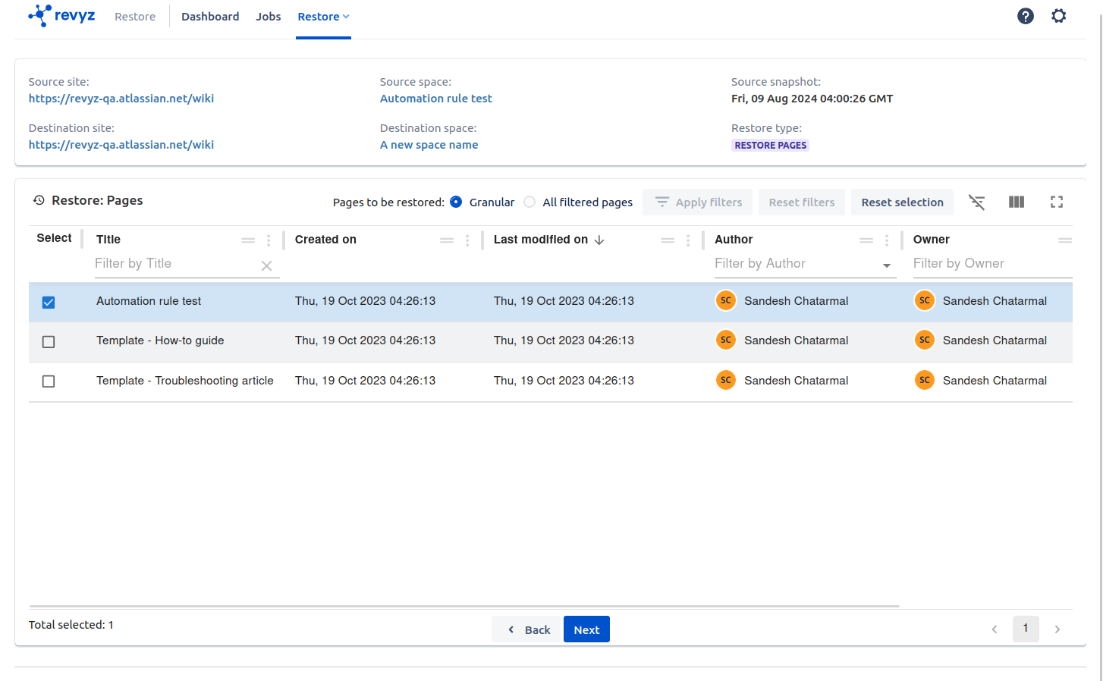Screen dimensions: 1103x681
Task: Expand the Restore menu in navigation
Action: pyautogui.click(x=323, y=17)
